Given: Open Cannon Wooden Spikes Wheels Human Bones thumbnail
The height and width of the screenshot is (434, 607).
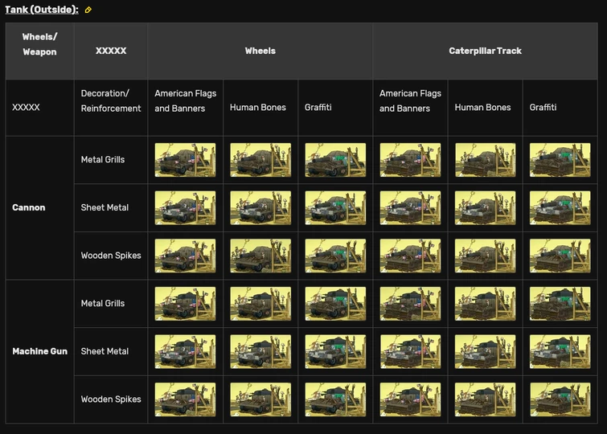Looking at the screenshot, I should pos(260,256).
